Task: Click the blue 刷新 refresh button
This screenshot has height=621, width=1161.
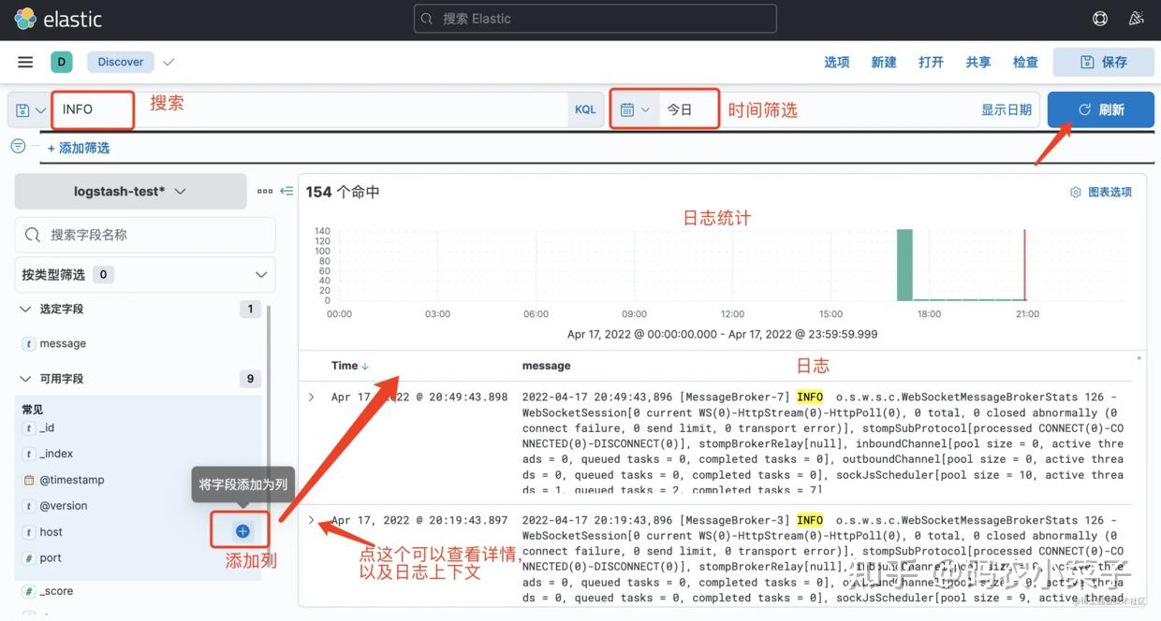Action: click(1101, 109)
